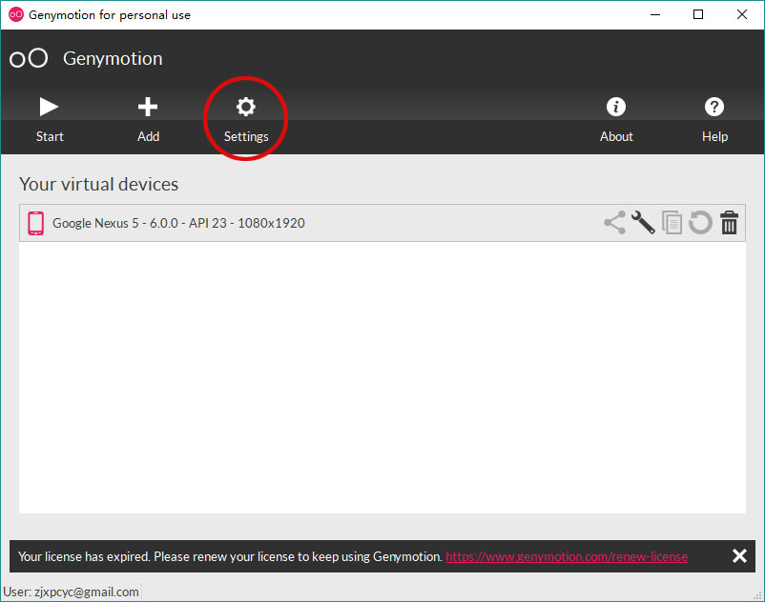This screenshot has width=765, height=602.
Task: Clone the Google Nexus 5 device
Action: point(672,223)
